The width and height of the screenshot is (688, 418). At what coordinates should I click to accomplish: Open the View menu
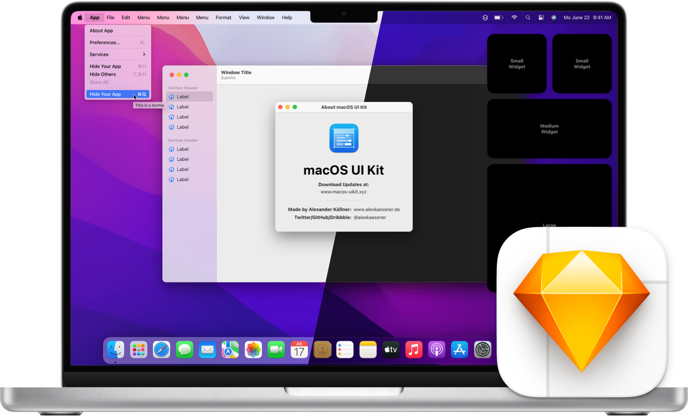(x=244, y=17)
